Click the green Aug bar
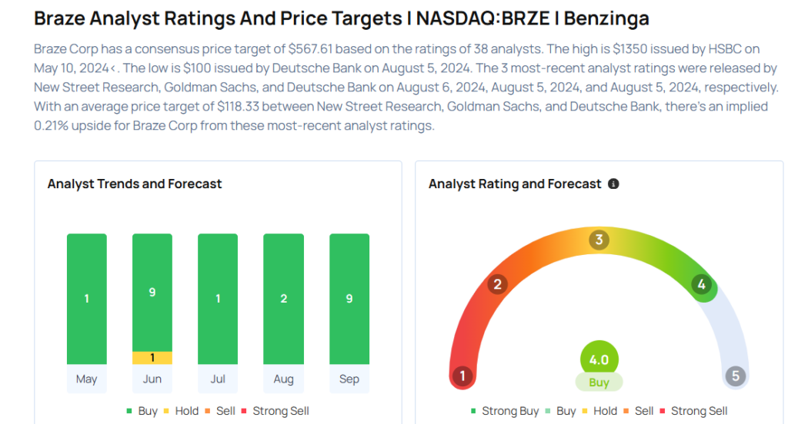The width and height of the screenshot is (788, 424). [x=283, y=299]
